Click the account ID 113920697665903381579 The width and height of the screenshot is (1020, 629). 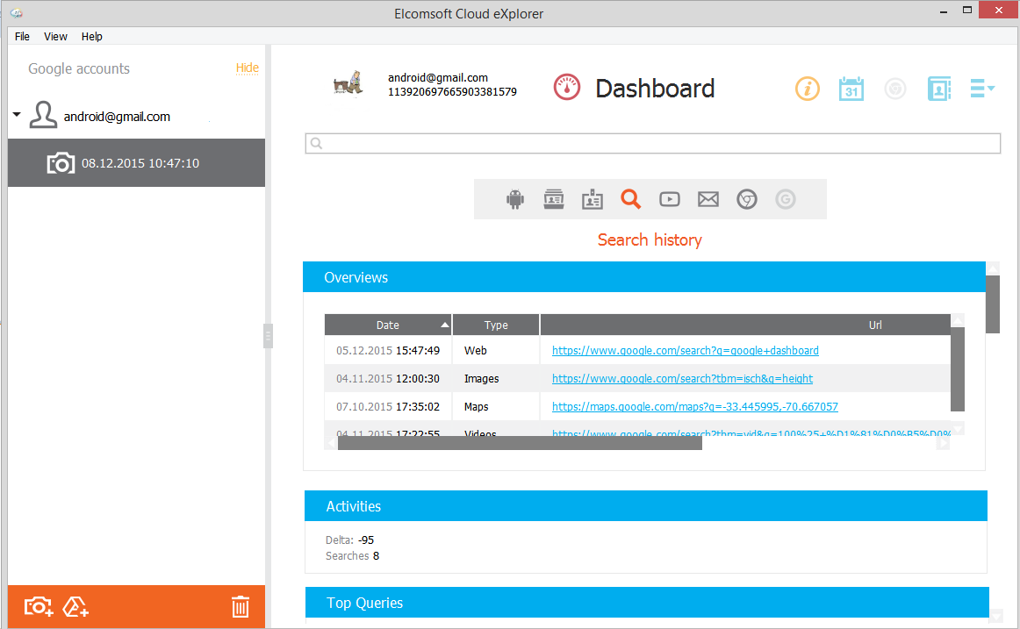pyautogui.click(x=452, y=91)
